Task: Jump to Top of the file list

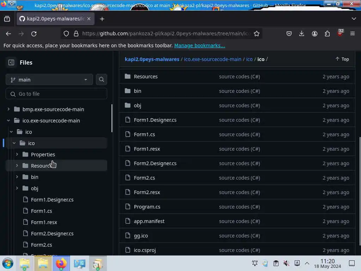Action: [342, 59]
